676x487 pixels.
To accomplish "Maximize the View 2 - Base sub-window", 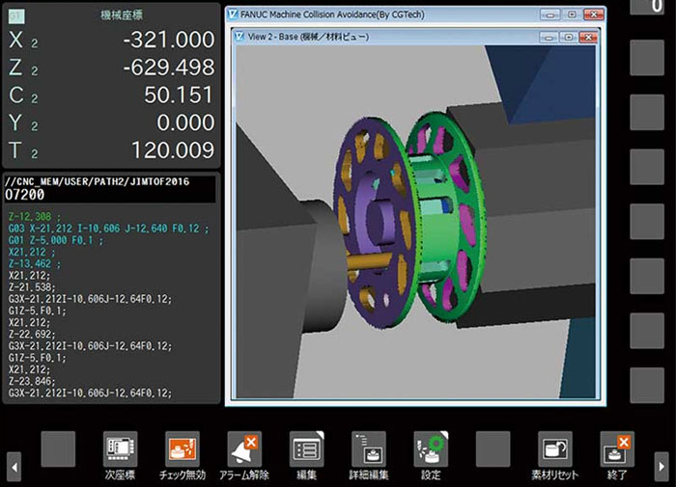I will [x=569, y=38].
